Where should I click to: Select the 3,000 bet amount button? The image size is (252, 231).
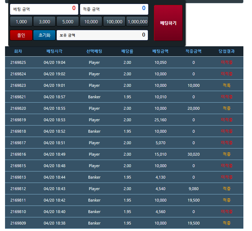tap(44, 22)
